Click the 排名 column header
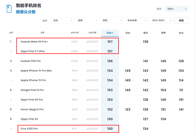 click(11, 33)
